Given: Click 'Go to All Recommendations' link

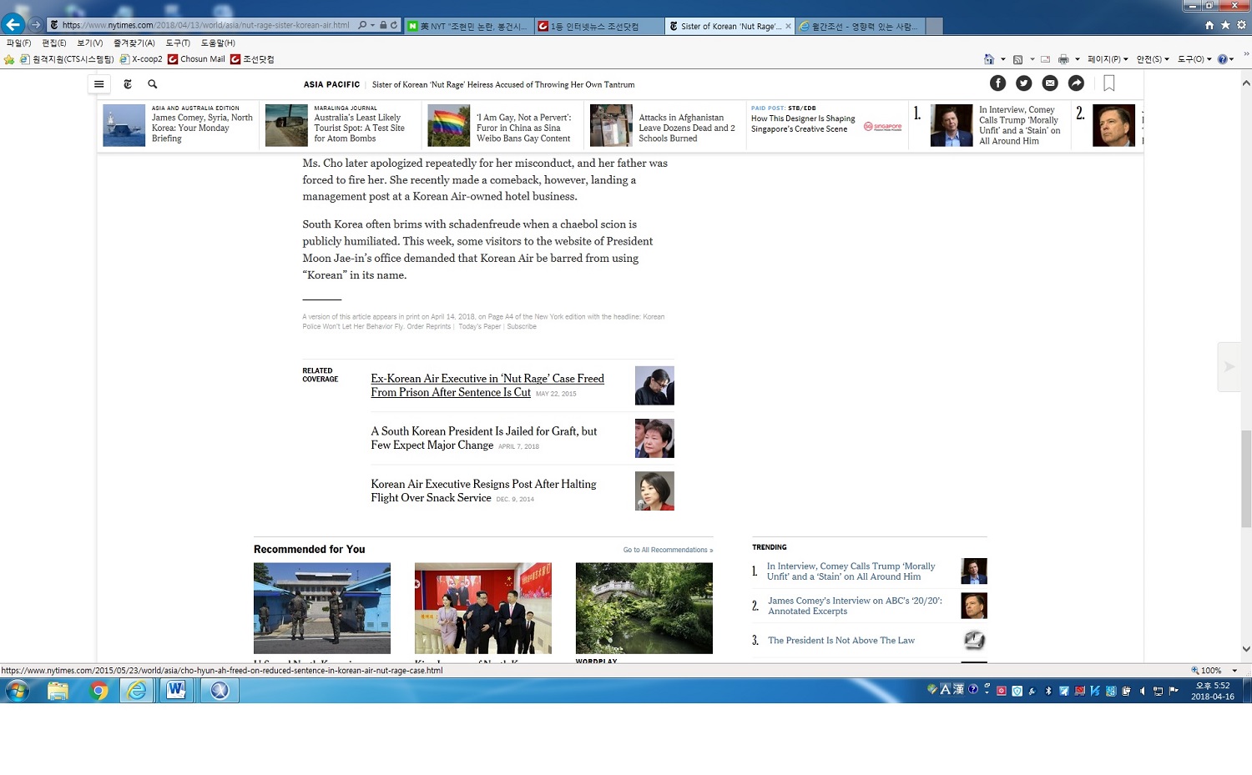Looking at the screenshot, I should click(667, 550).
